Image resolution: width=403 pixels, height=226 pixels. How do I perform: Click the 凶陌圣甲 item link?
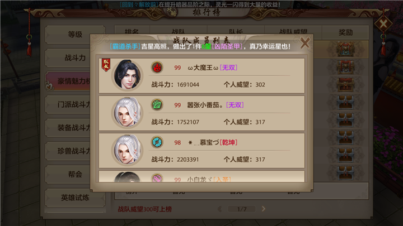227,46
